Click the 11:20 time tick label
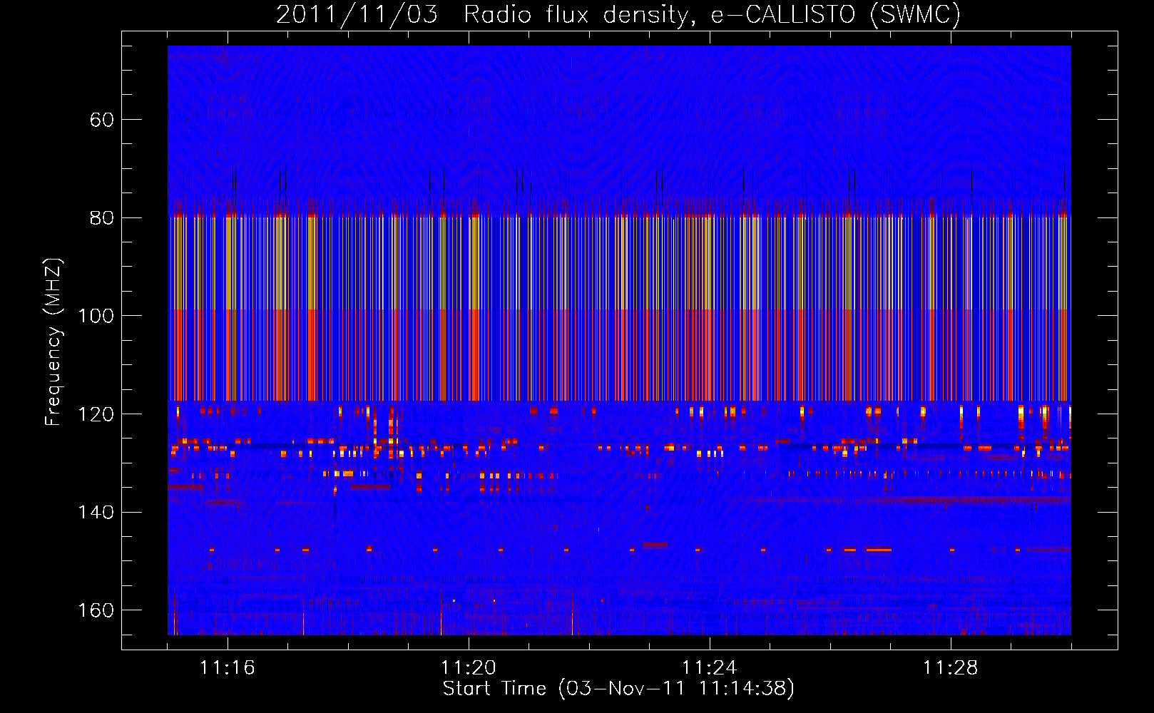The height and width of the screenshot is (713, 1154). click(469, 667)
